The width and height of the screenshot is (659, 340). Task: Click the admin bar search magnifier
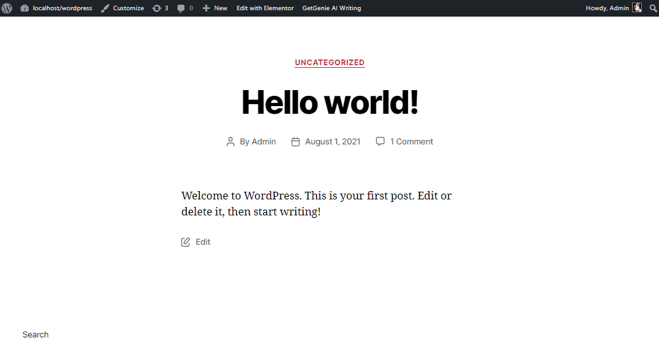[653, 8]
